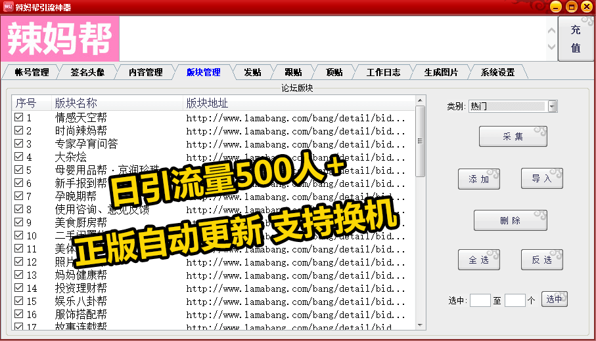Viewport: 596px width, 341px height.
Task: Click the 删除 delete button
Action: (x=511, y=220)
